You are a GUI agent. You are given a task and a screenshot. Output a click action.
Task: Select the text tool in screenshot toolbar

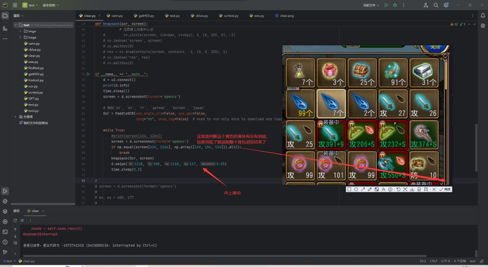click(384, 189)
